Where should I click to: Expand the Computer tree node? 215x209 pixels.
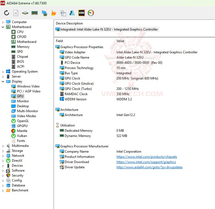click(3, 22)
